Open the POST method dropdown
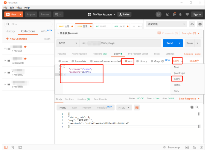Image resolution: width=207 pixels, height=152 pixels. [68, 43]
